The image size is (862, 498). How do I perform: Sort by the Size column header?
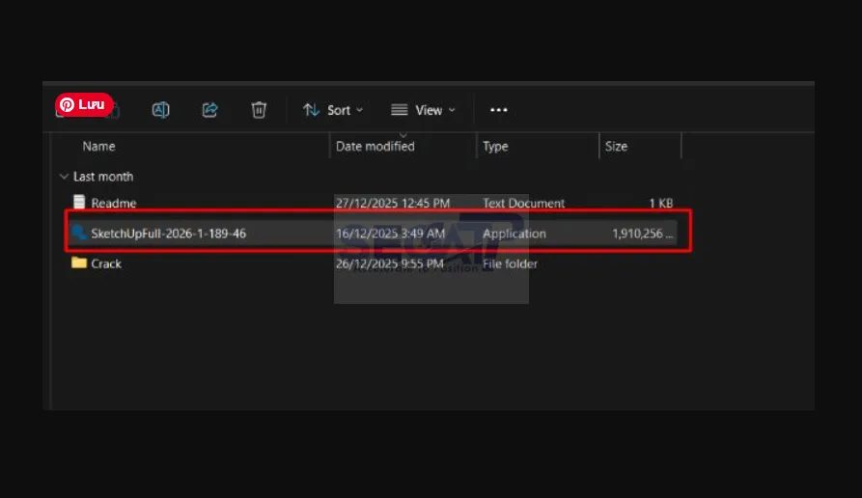click(x=616, y=147)
